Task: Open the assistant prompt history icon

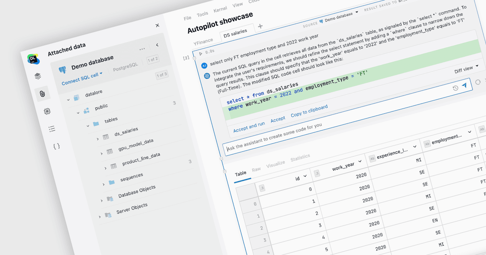Action: pos(455,88)
